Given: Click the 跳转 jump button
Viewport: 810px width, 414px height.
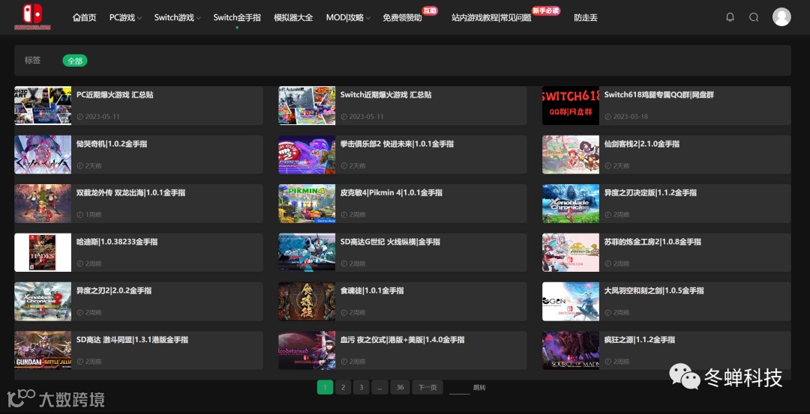Looking at the screenshot, I should [479, 387].
